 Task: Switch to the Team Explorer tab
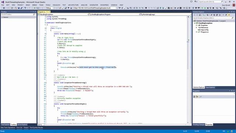click(x=210, y=88)
